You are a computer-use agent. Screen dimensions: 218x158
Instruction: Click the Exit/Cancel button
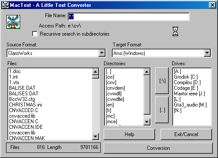point(186,134)
